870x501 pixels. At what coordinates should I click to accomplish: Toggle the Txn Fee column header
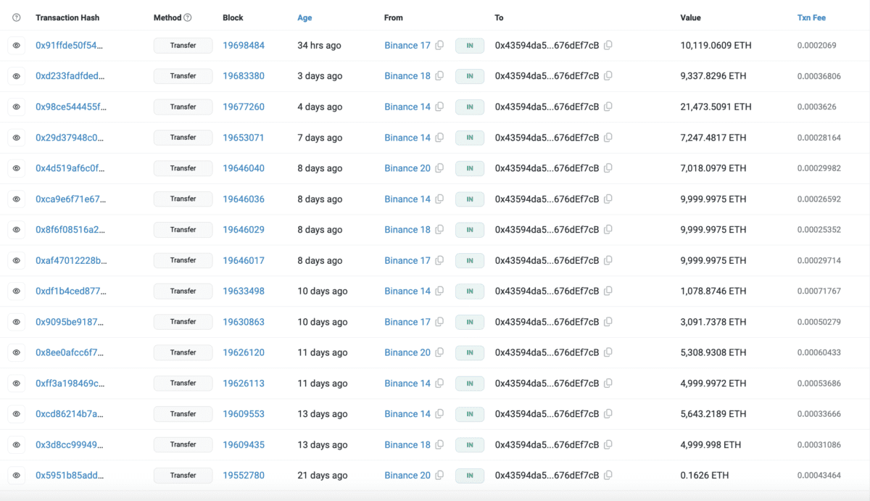click(811, 17)
